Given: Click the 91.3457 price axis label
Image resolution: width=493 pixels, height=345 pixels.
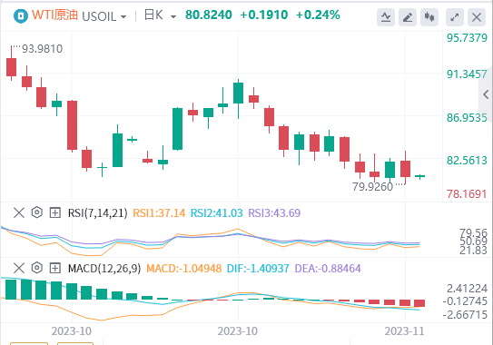Looking at the screenshot, I should pos(467,74).
